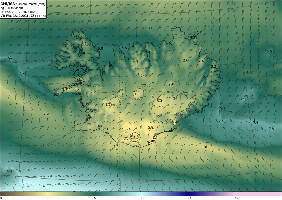The image size is (282, 200).
Task: Click the 0.7 minimum value label
Action: (133, 138)
